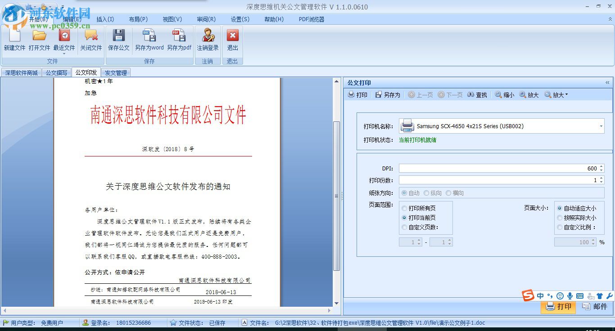Switch to 公文撰写 tab
The height and width of the screenshot is (331, 615).
pyautogui.click(x=57, y=72)
